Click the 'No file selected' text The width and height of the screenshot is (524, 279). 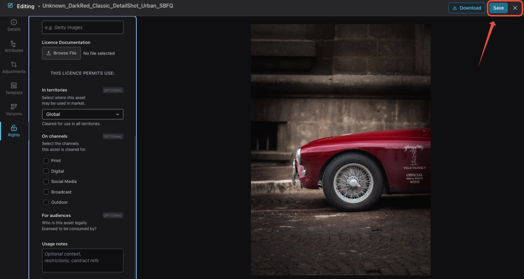point(99,53)
